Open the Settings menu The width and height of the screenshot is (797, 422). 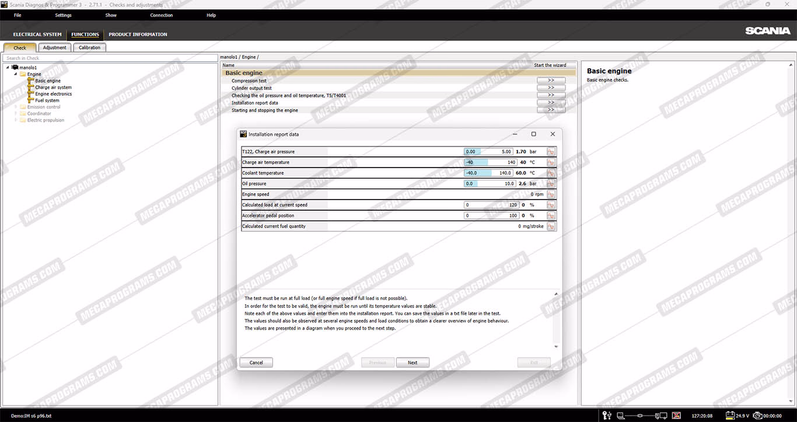63,15
